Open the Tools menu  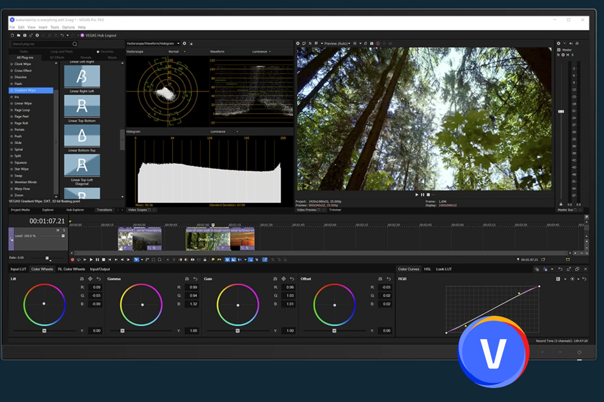point(55,27)
